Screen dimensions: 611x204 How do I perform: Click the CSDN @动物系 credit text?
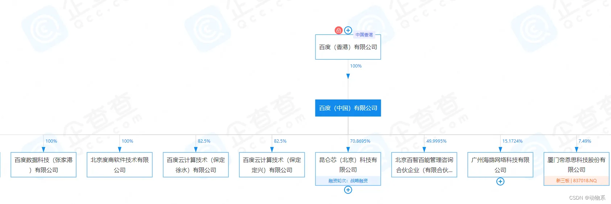(587, 198)
